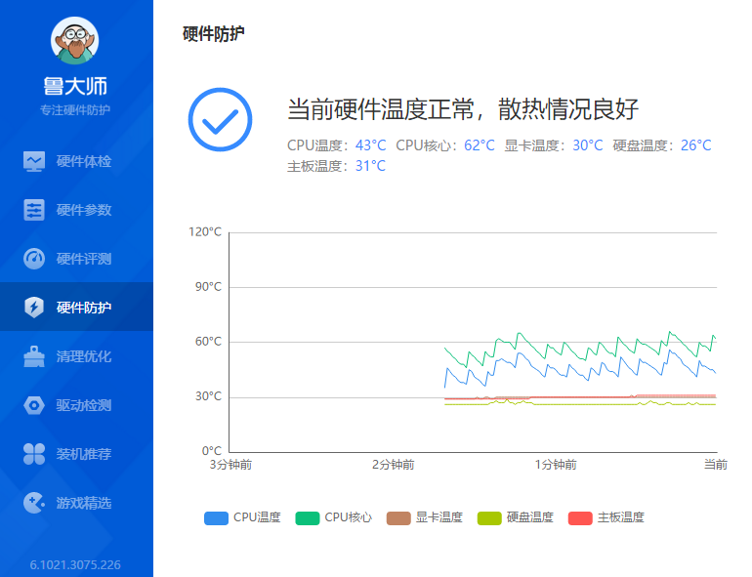Select the 硬件参数 sliders icon
This screenshot has height=577, width=752.
click(34, 210)
